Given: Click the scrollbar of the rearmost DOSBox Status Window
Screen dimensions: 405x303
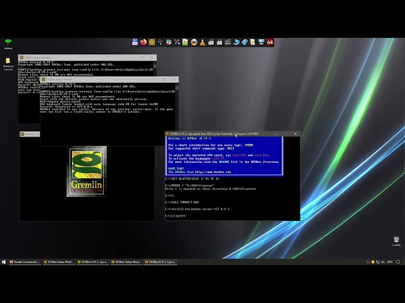Looking at the screenshot, I should click(x=155, y=68).
